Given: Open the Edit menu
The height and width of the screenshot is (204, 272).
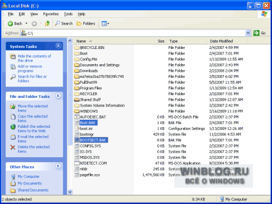Looking at the screenshot, I should 22,14.
